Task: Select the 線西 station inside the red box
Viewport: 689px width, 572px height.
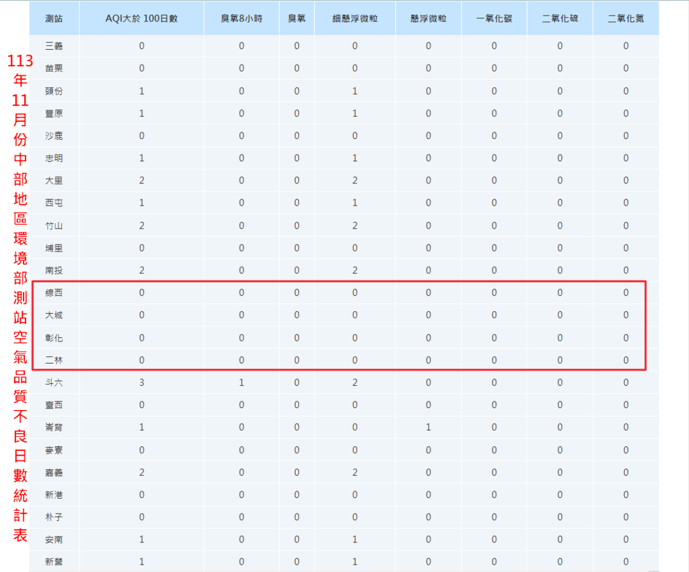Action: click(55, 292)
